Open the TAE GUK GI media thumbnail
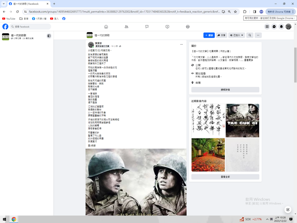The image size is (297, 223). [x=242, y=121]
